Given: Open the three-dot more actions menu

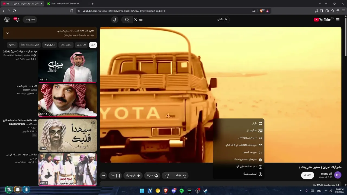Looking at the screenshot, I should 103,175.
